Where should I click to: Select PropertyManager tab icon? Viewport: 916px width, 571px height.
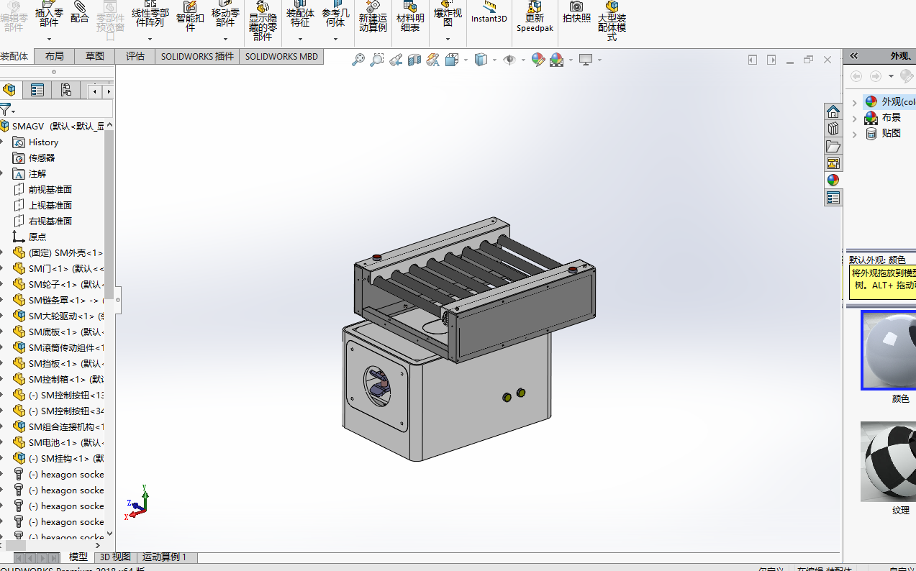pos(37,90)
